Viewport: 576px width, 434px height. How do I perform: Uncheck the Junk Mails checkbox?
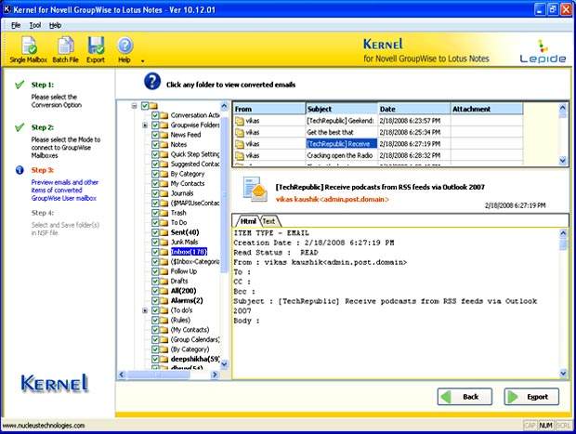(x=155, y=243)
